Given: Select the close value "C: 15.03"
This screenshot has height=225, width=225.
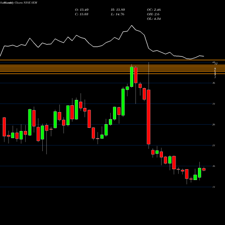Looking at the screenshot, I should [81, 14].
